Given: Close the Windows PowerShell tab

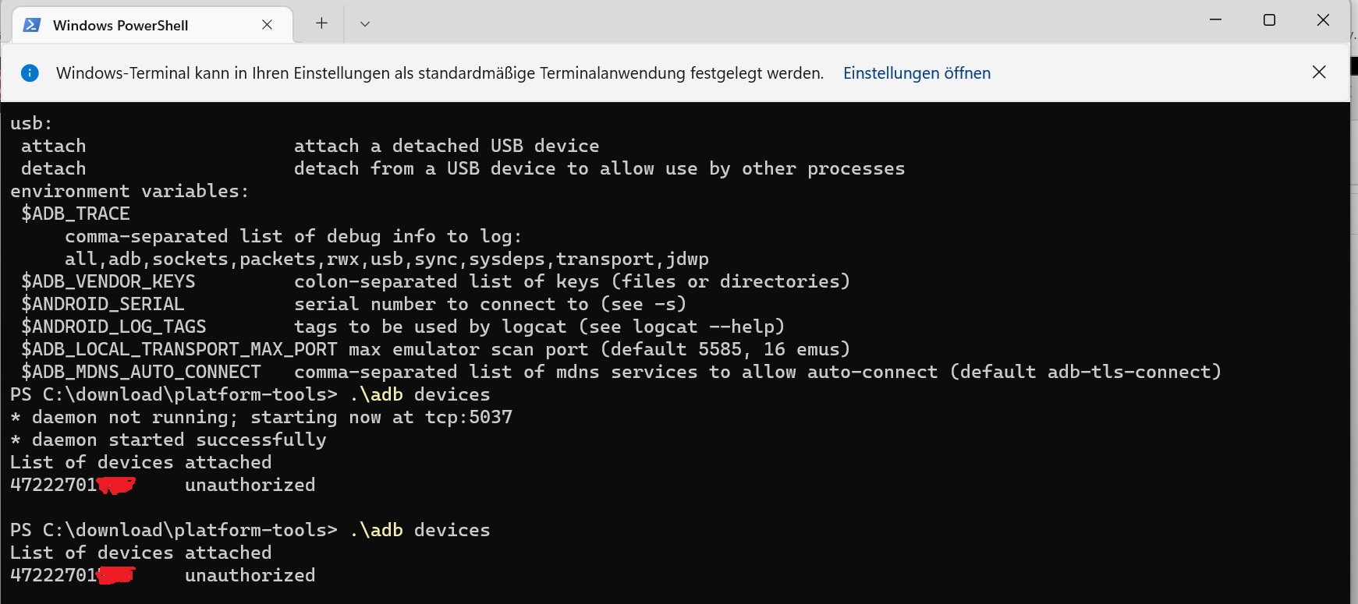Looking at the screenshot, I should point(267,25).
